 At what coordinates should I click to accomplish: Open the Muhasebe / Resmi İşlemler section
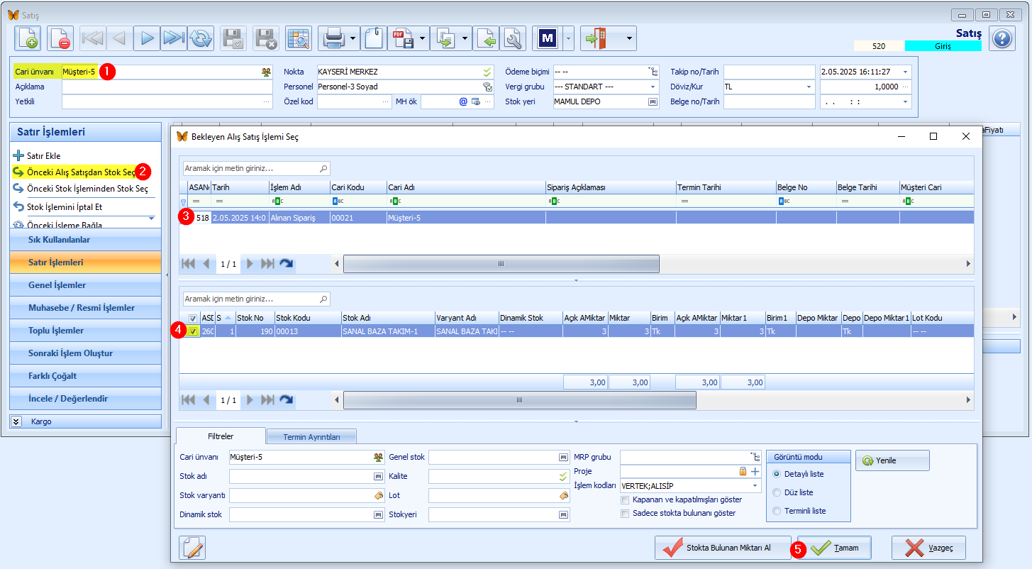point(86,308)
